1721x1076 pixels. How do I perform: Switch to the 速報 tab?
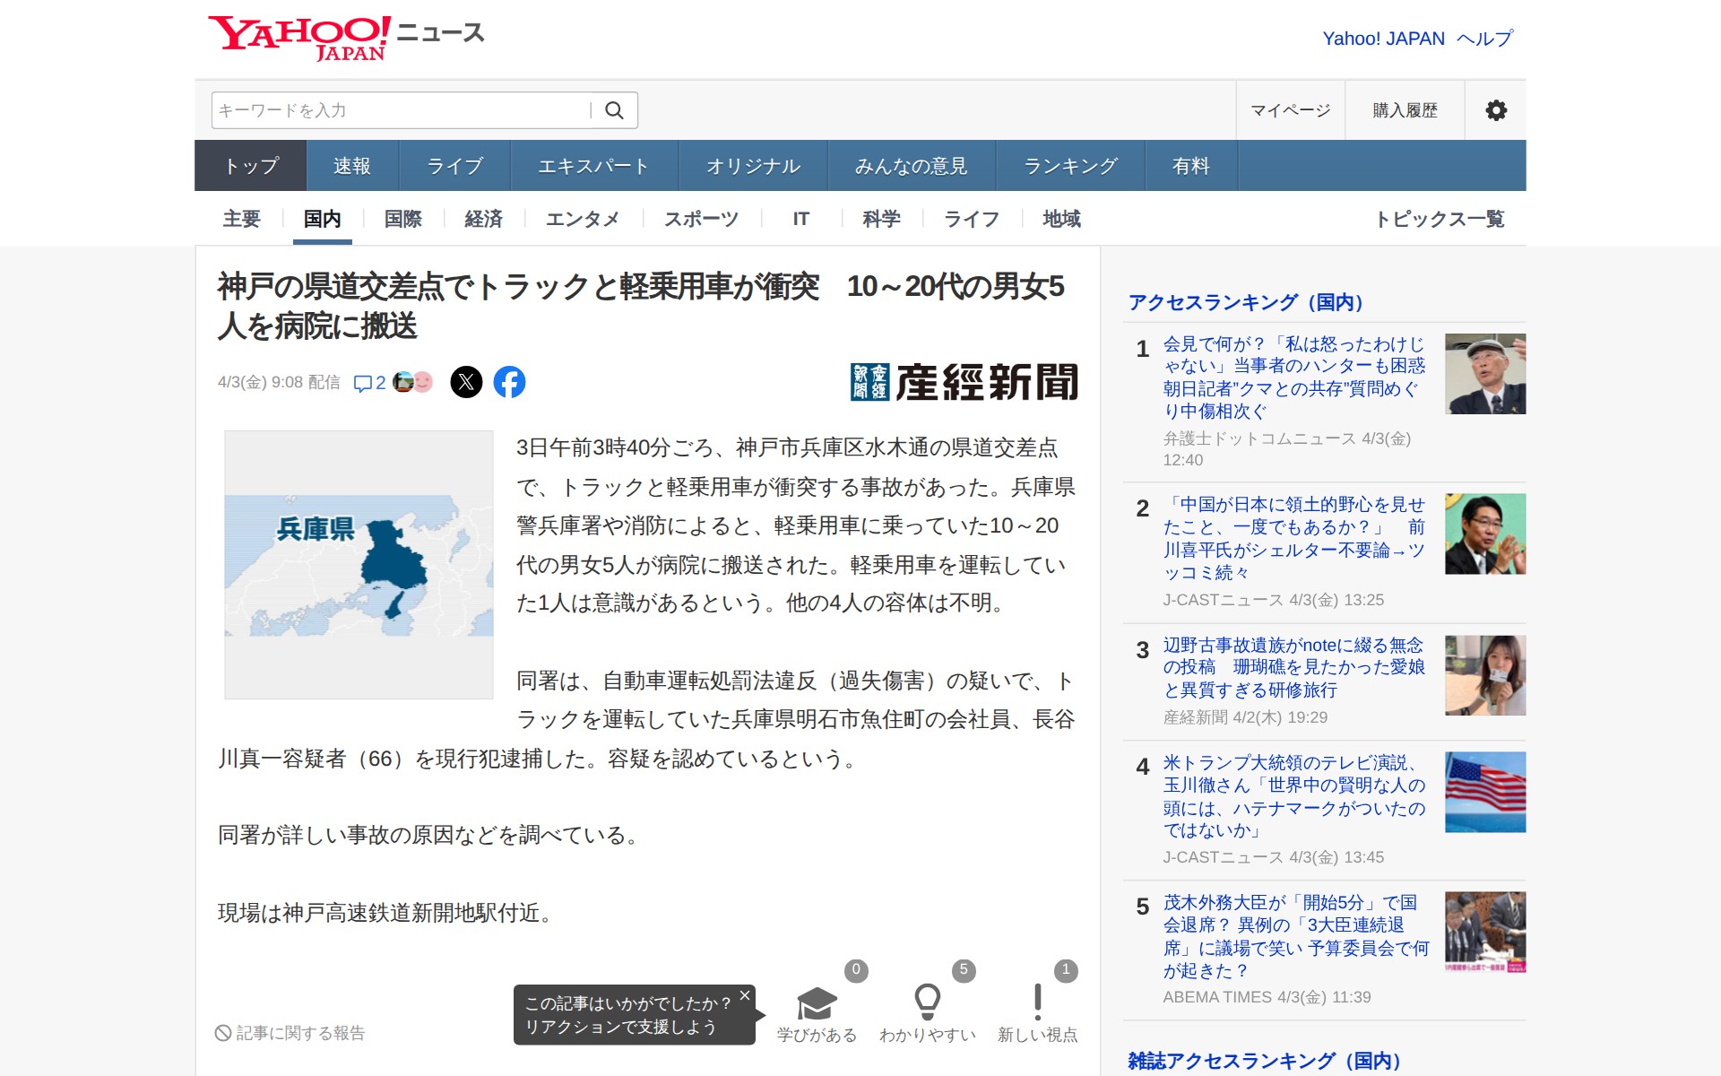click(x=351, y=166)
